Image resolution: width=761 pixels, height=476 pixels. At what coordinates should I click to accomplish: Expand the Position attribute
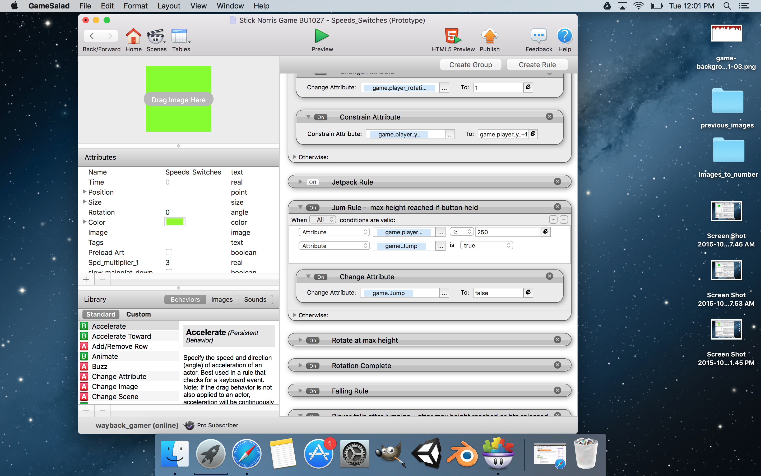[84, 192]
